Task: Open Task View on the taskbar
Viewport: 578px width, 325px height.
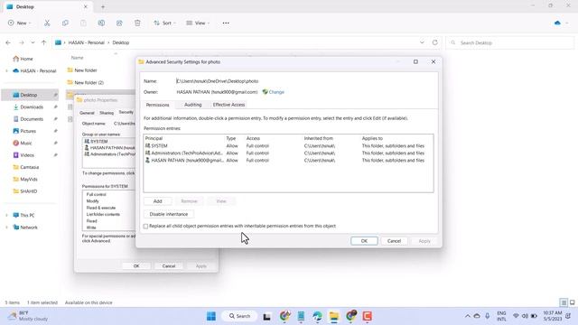Action: point(267,316)
